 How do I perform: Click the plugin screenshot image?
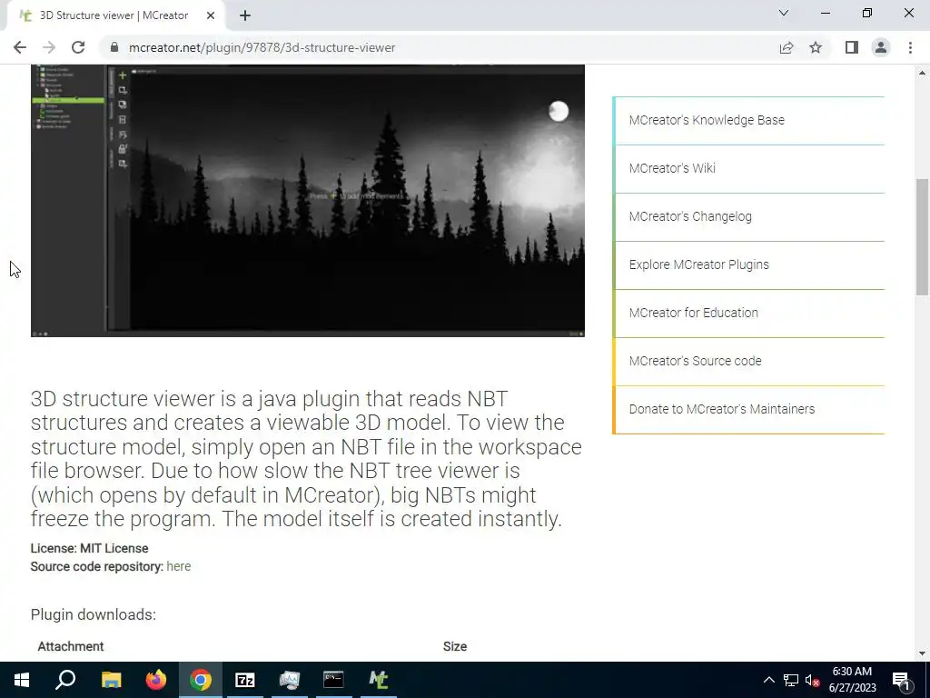pos(308,201)
